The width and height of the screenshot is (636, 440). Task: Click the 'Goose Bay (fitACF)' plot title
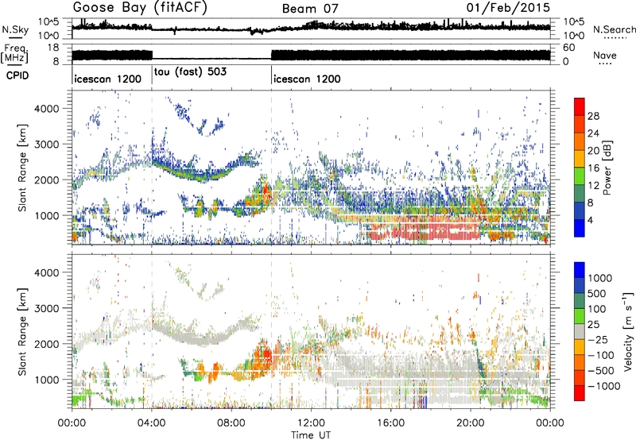(x=140, y=8)
